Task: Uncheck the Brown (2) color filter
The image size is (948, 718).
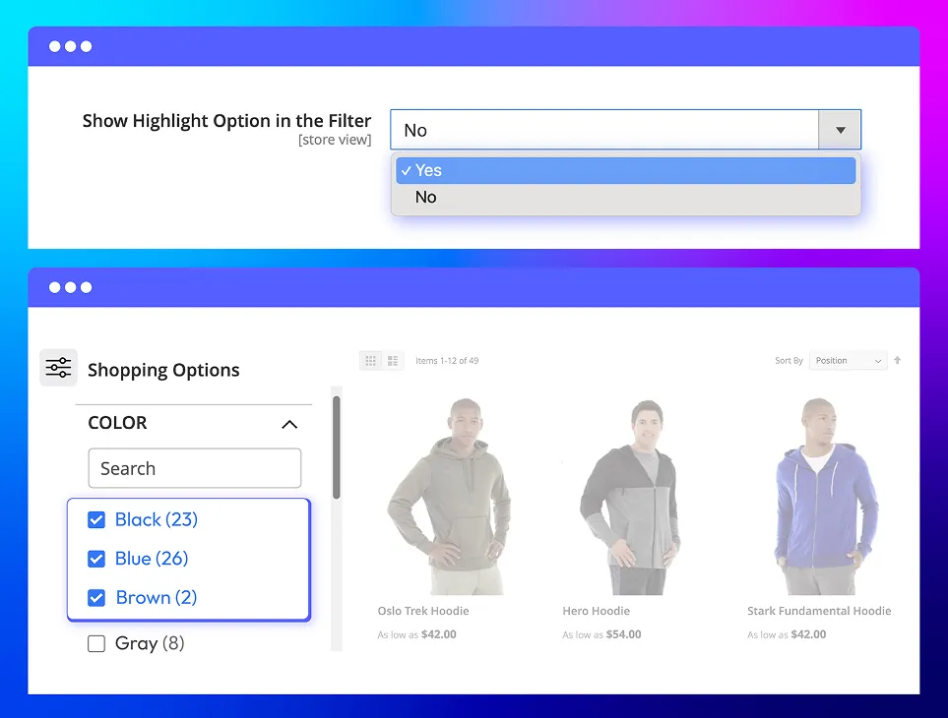Action: pos(96,597)
